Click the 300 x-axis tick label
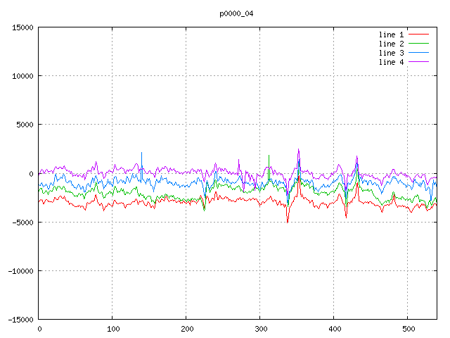Viewport: 450px width, 338px height. click(x=260, y=329)
